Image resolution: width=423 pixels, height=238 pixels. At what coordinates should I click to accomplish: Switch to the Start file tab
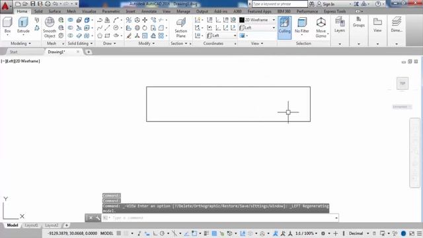pyautogui.click(x=13, y=52)
